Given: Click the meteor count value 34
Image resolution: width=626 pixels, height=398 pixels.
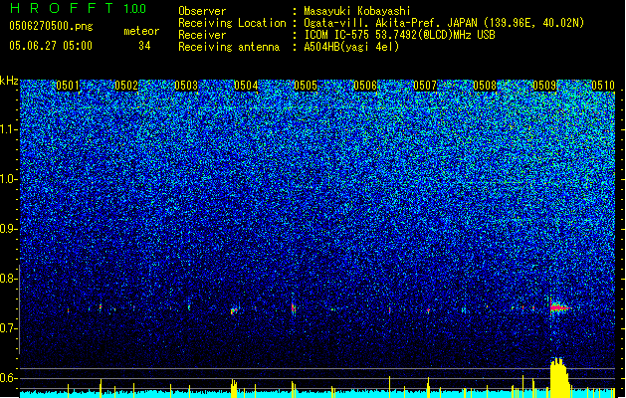Looking at the screenshot, I should pyautogui.click(x=144, y=46).
